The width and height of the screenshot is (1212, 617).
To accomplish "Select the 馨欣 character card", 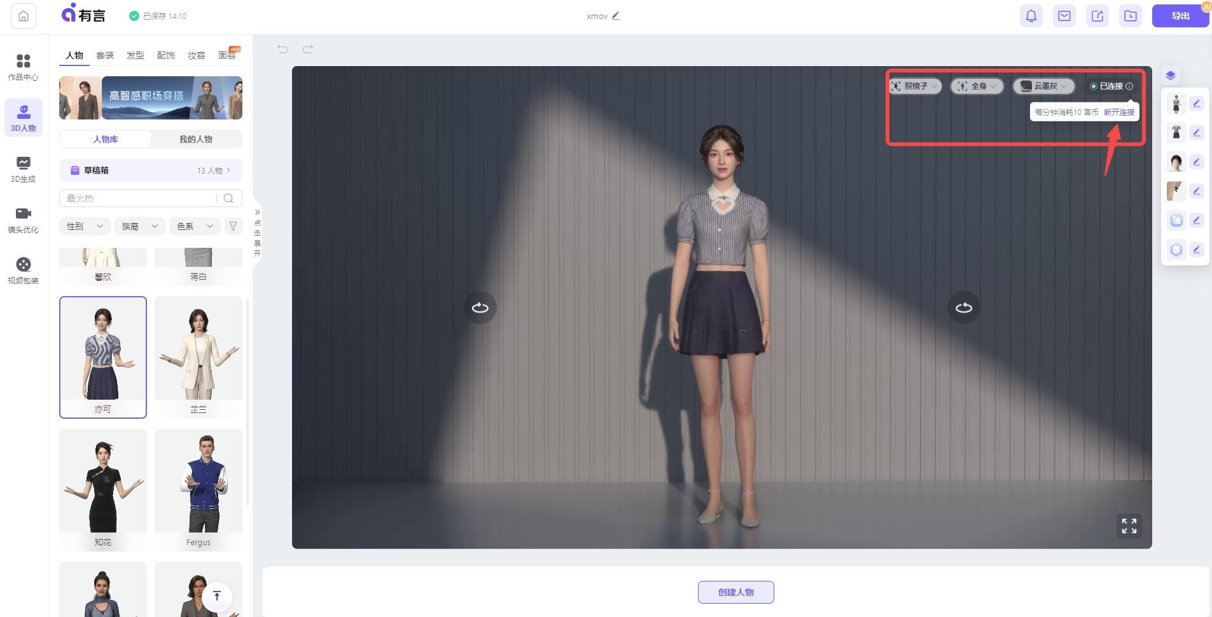I will point(103,267).
